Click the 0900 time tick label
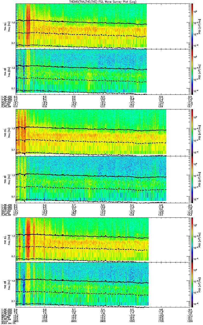 point(103,321)
